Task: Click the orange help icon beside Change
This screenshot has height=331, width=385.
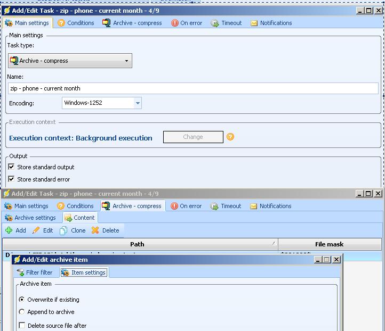Action: pos(230,137)
